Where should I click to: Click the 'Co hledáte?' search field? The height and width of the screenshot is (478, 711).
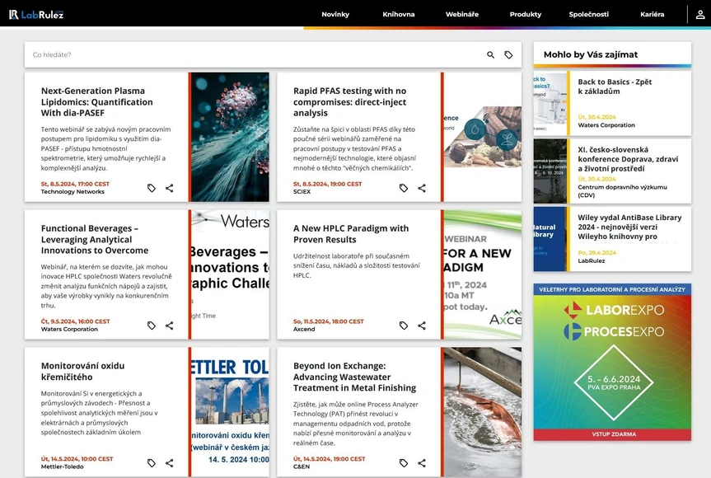pyautogui.click(x=254, y=55)
